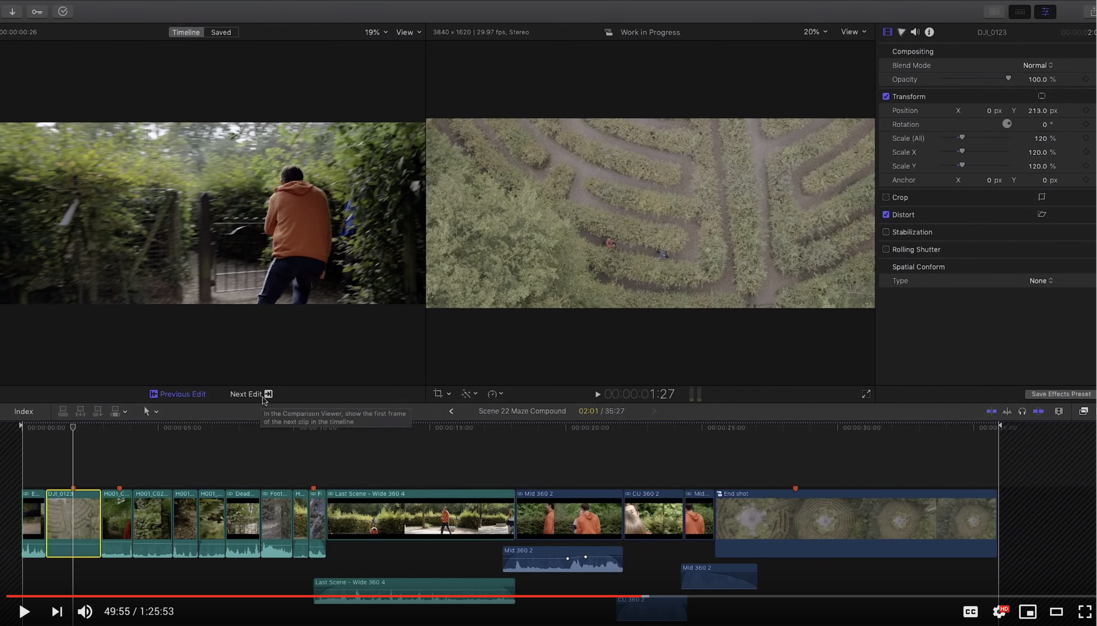Open the Audio inspector speaker icon
Viewport: 1097px width, 626px height.
coord(915,32)
